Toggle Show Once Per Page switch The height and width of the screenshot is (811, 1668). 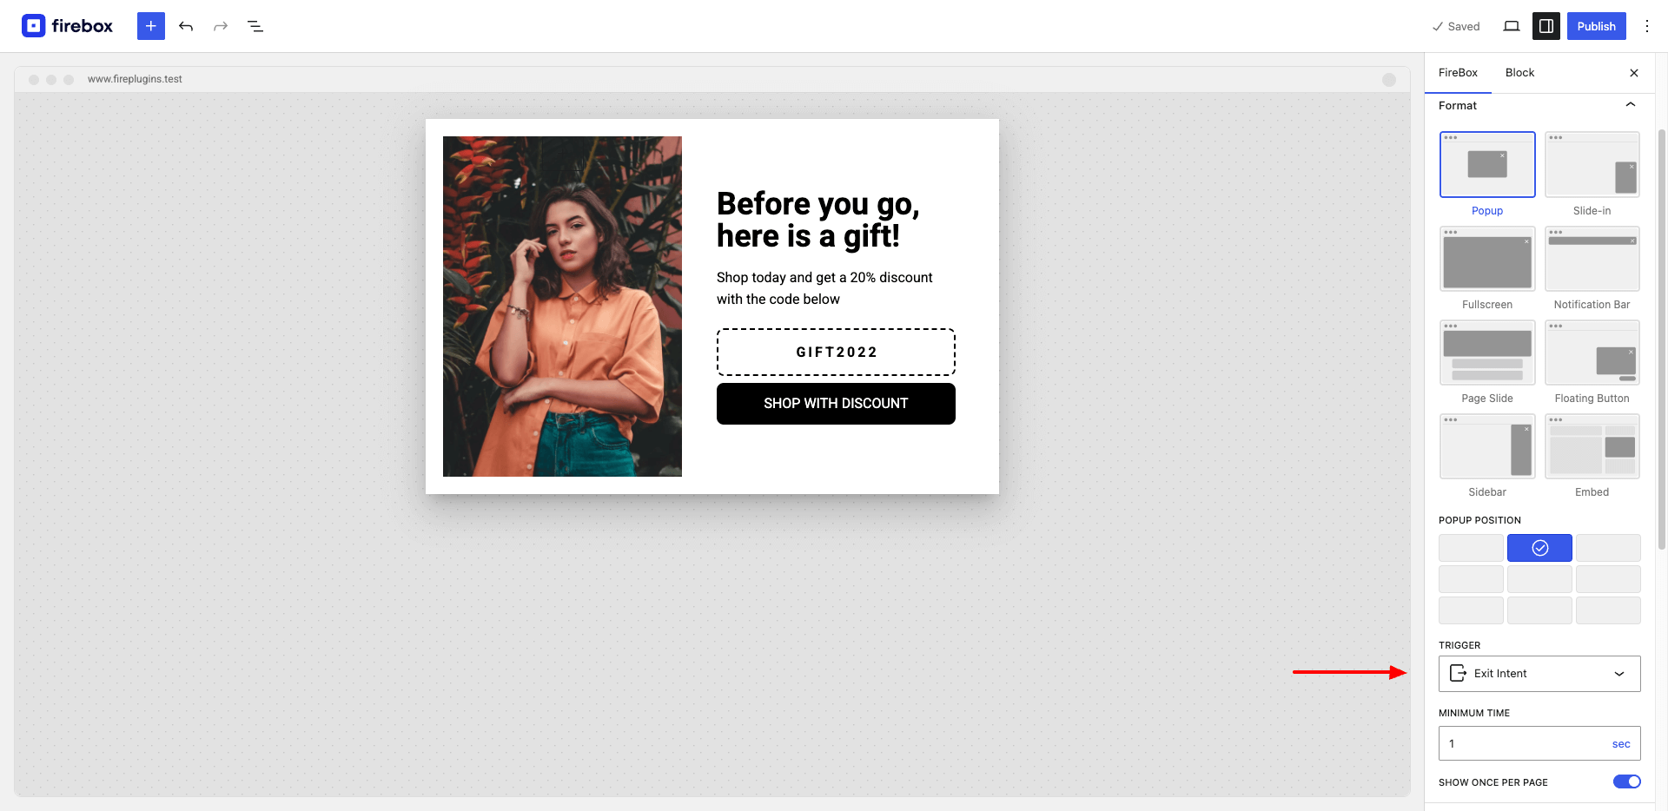click(x=1627, y=781)
